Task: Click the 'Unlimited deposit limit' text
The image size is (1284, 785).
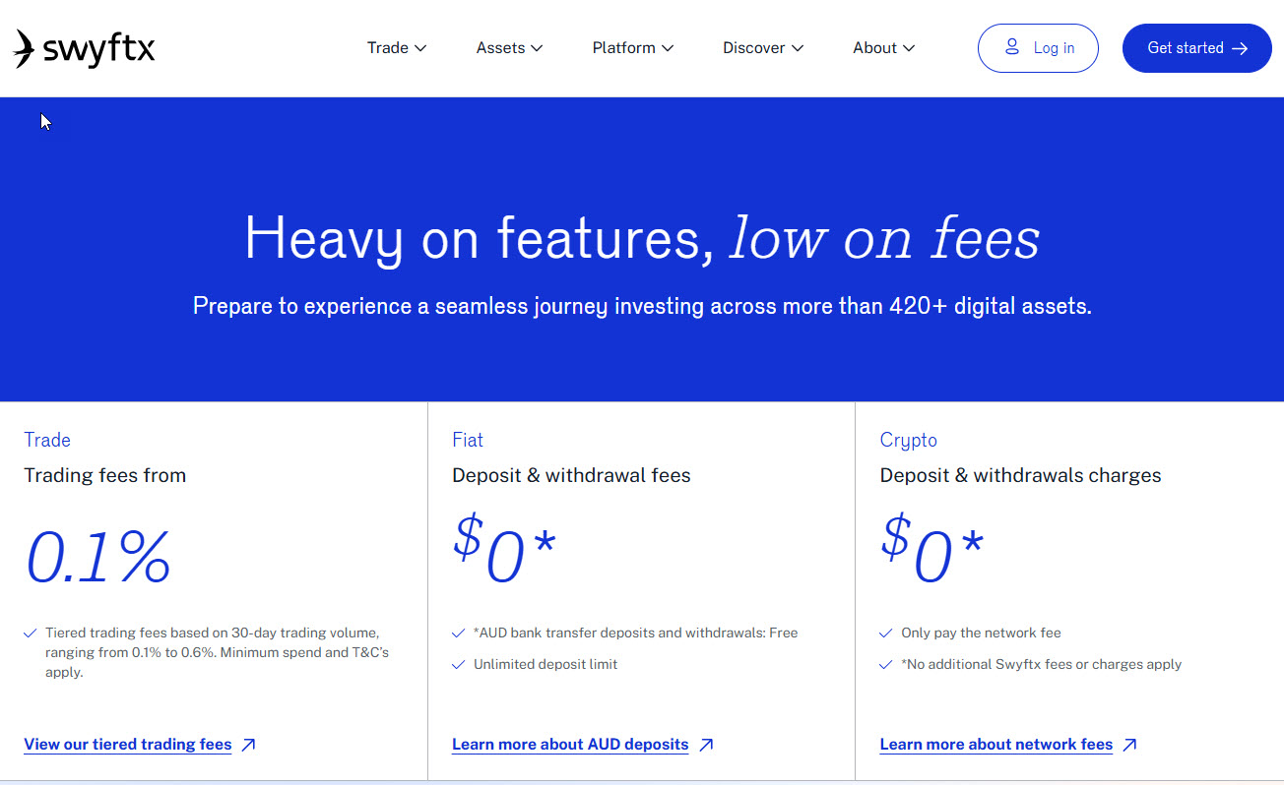Action: (x=546, y=664)
